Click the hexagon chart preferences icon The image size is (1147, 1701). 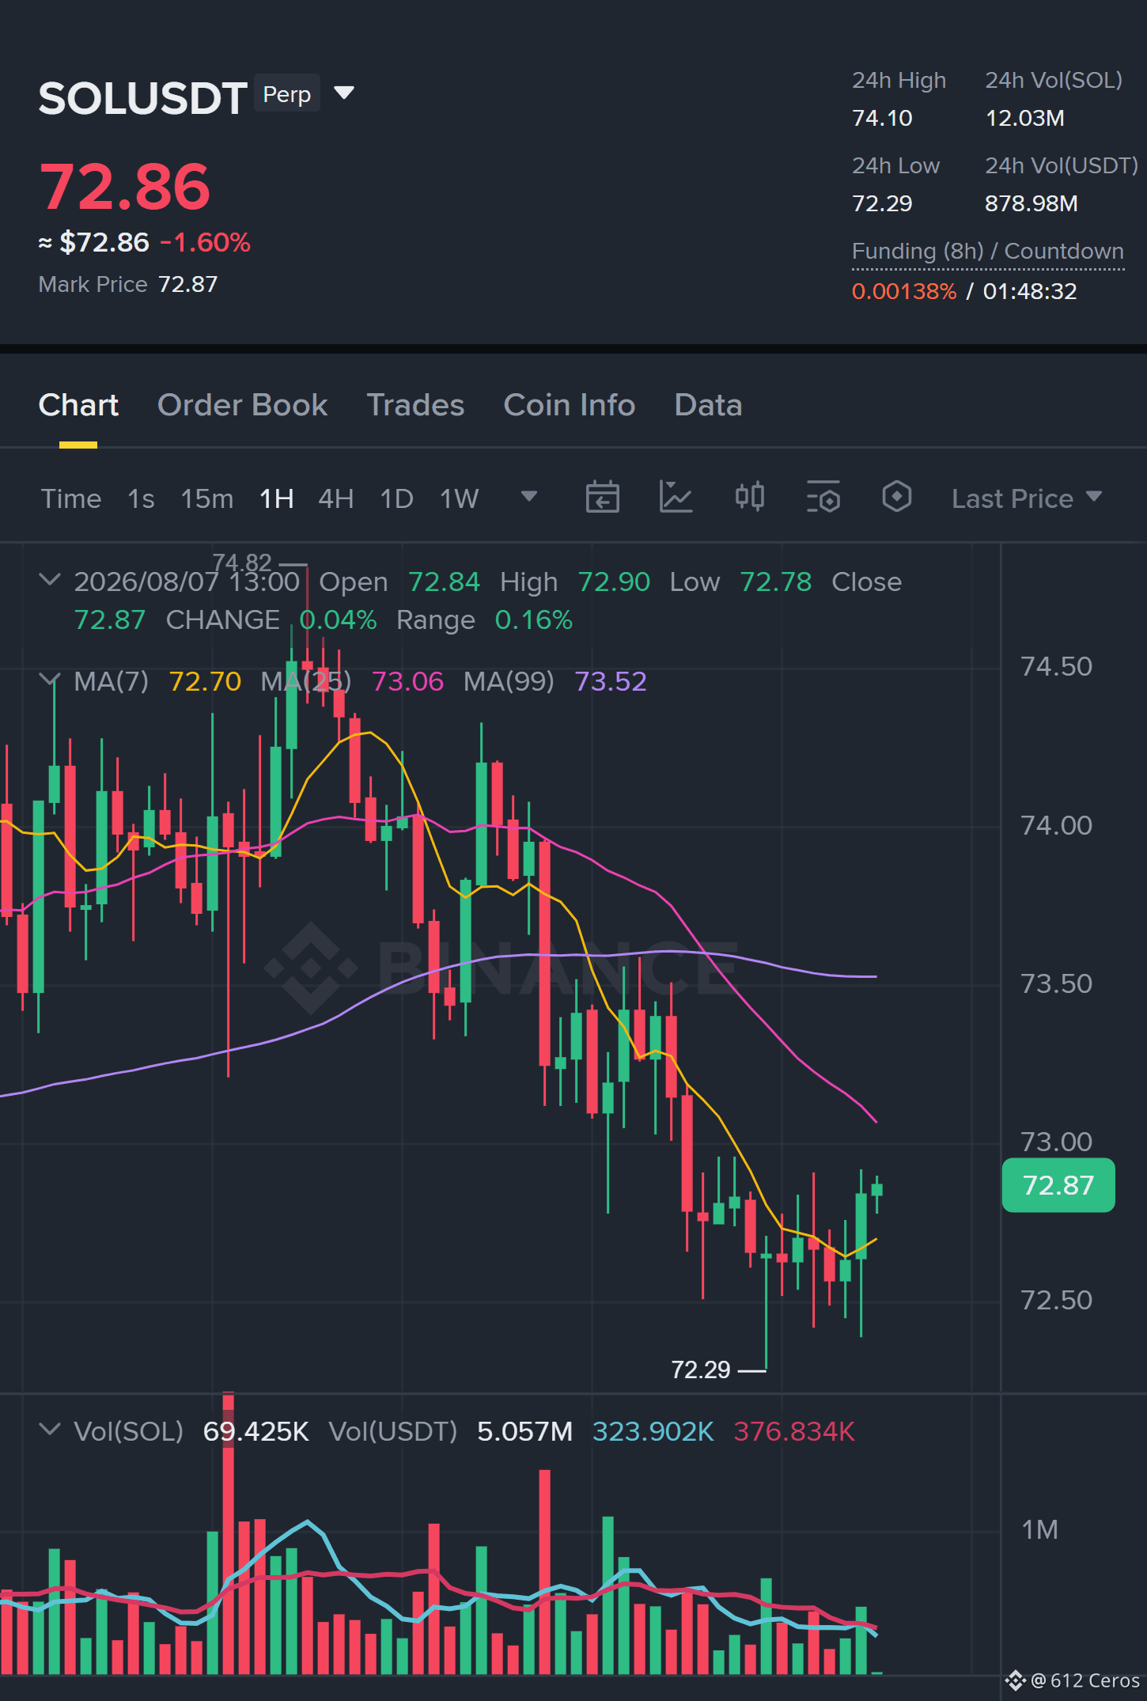pos(896,498)
